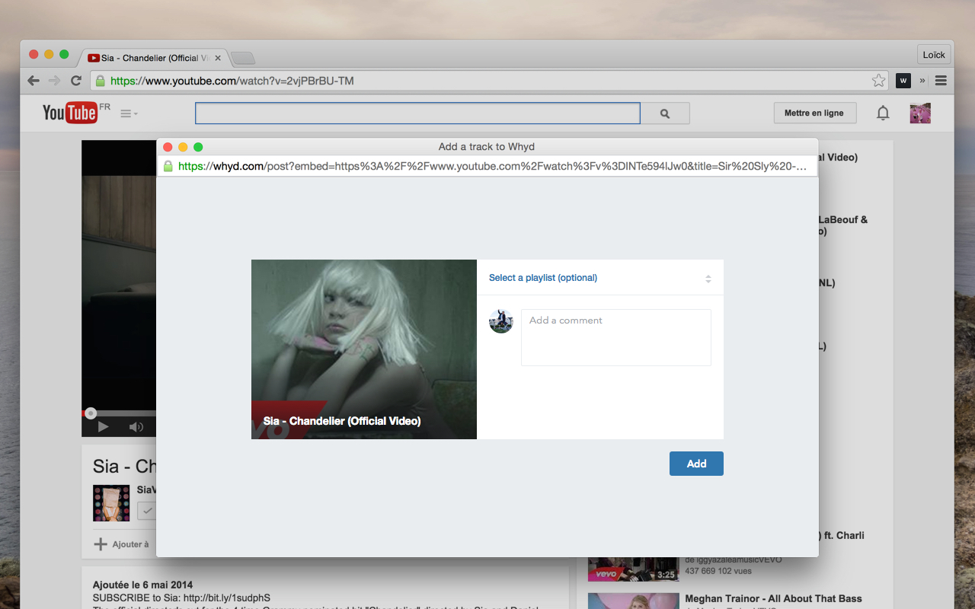This screenshot has height=609, width=975.
Task: Show hidden Chrome extensions chevron
Action: tap(922, 81)
